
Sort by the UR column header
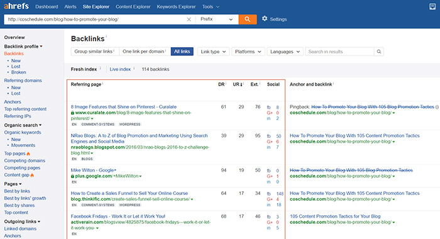(x=238, y=84)
